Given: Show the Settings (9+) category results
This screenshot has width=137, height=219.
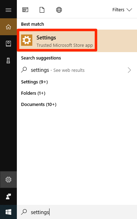Looking at the screenshot, I should tap(34, 82).
